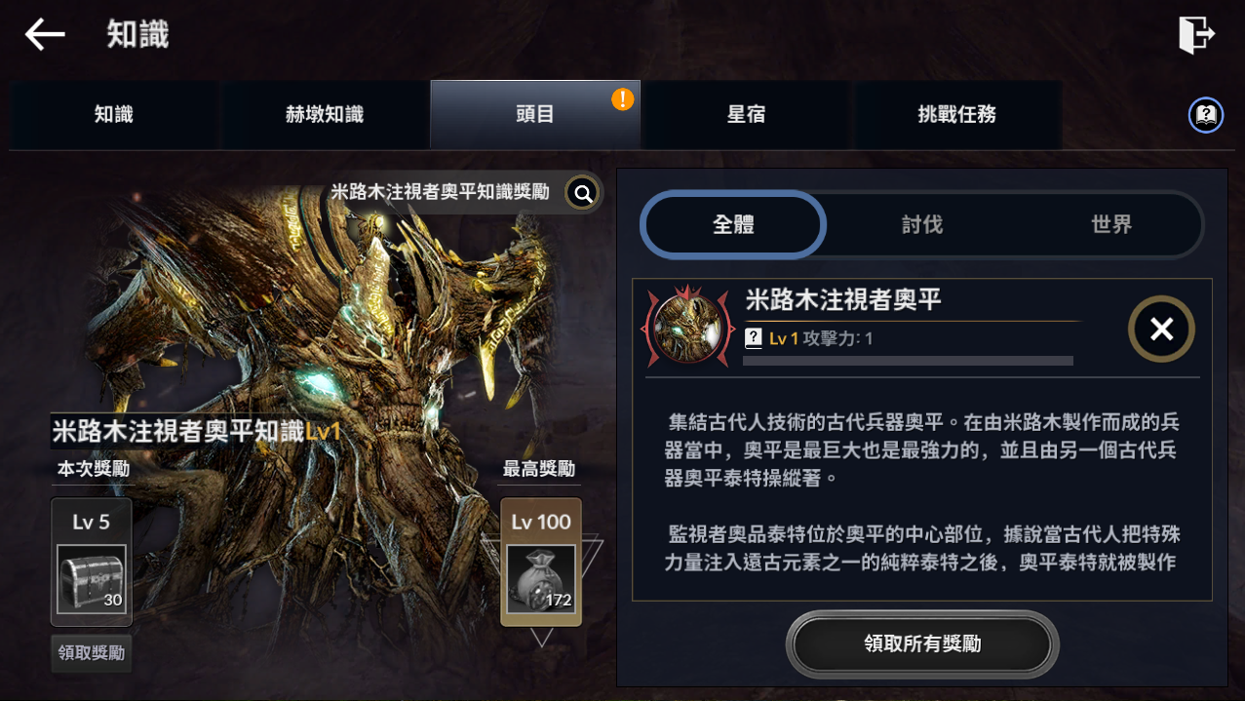Go back with the left arrow icon

point(45,35)
